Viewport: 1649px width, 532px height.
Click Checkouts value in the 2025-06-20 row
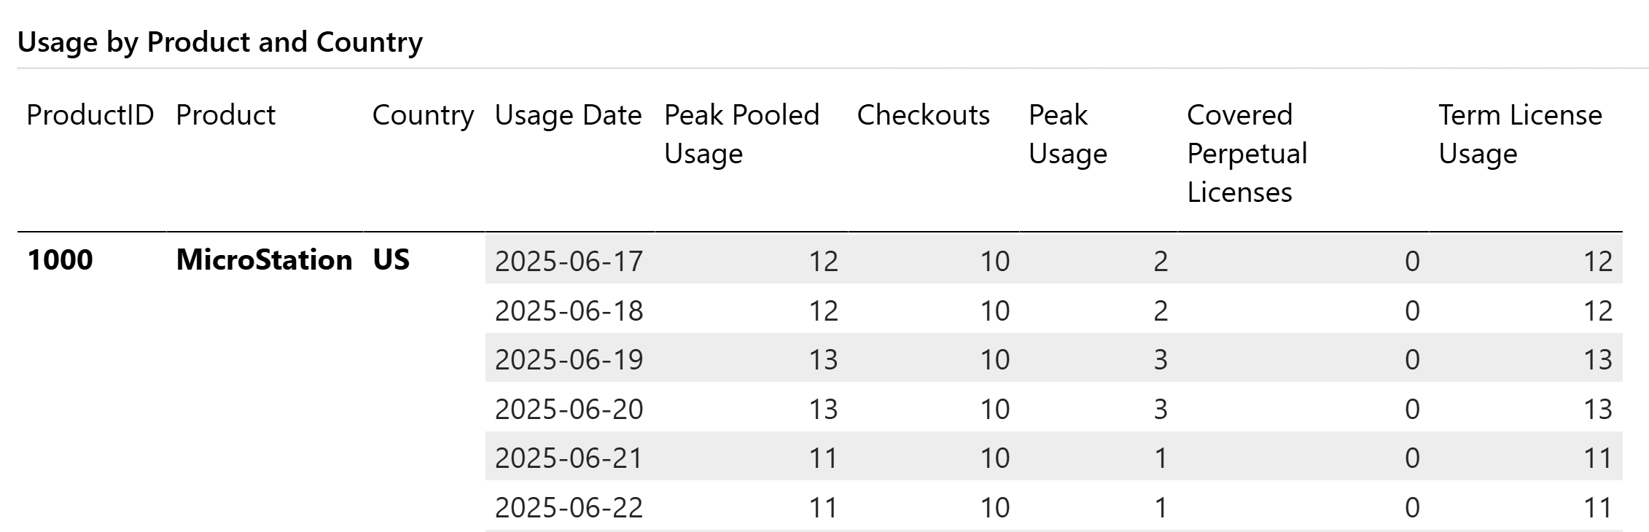pyautogui.click(x=994, y=409)
